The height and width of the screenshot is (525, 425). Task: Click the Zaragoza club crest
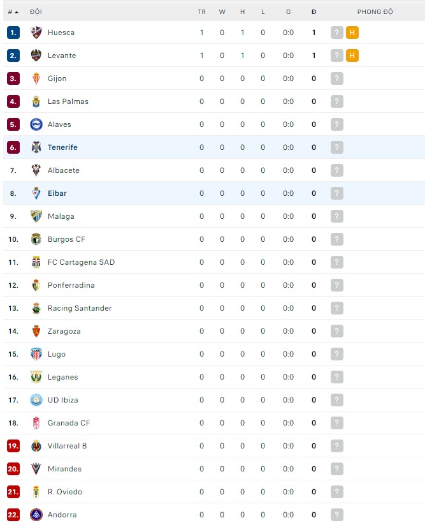coord(36,331)
